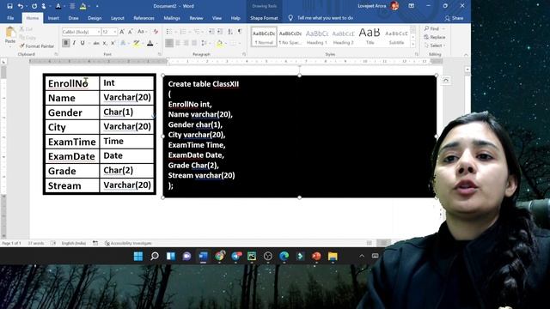Open Accessibility: Investigate in status bar
Viewport: 550px width, 309px height.
click(128, 243)
